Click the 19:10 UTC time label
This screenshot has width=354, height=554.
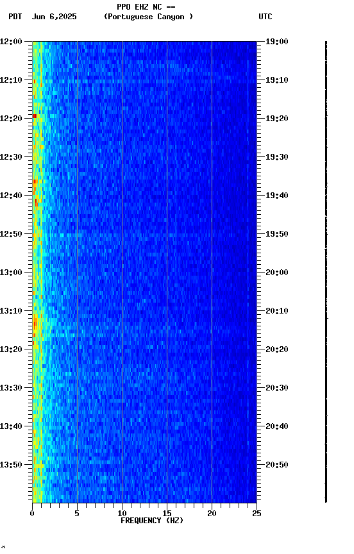tap(277, 80)
